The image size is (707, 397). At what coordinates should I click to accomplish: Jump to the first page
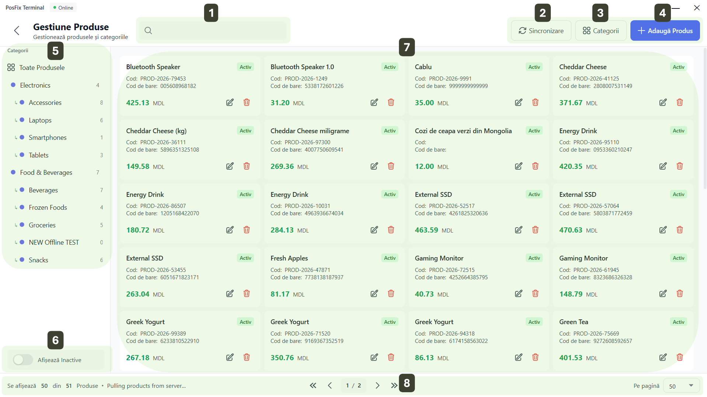click(x=313, y=386)
